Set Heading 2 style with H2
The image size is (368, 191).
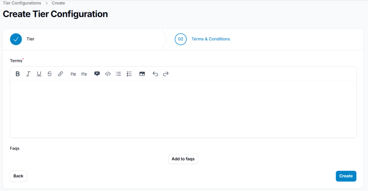tap(73, 74)
